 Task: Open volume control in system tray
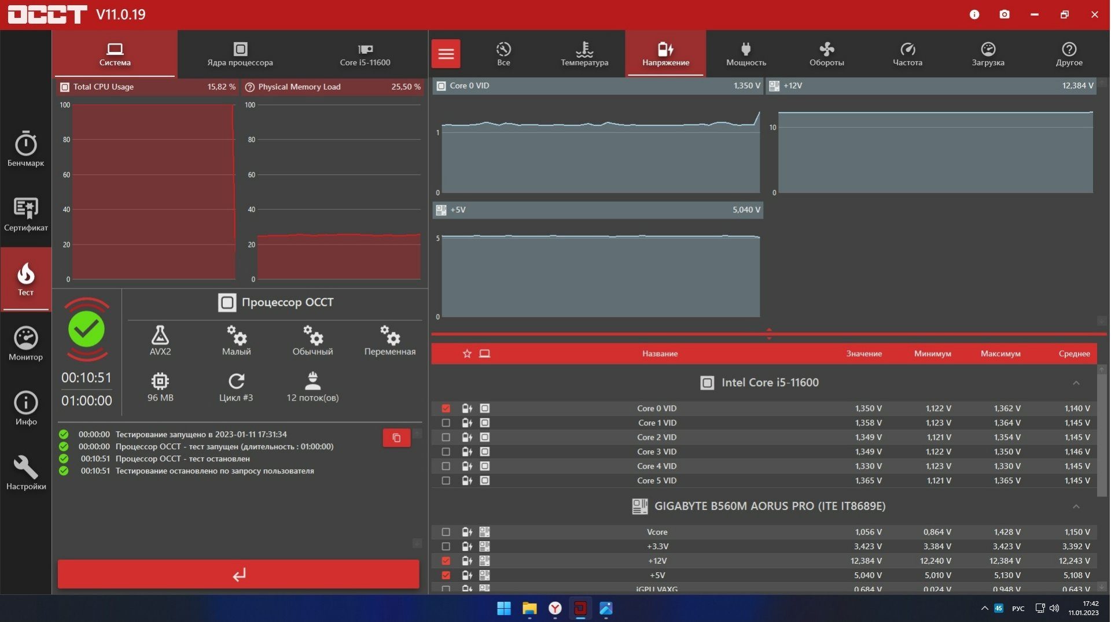coord(1054,608)
